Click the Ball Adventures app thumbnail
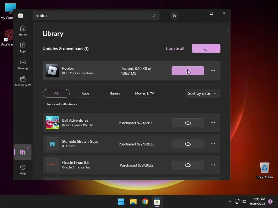The width and height of the screenshot is (278, 208). (52, 123)
